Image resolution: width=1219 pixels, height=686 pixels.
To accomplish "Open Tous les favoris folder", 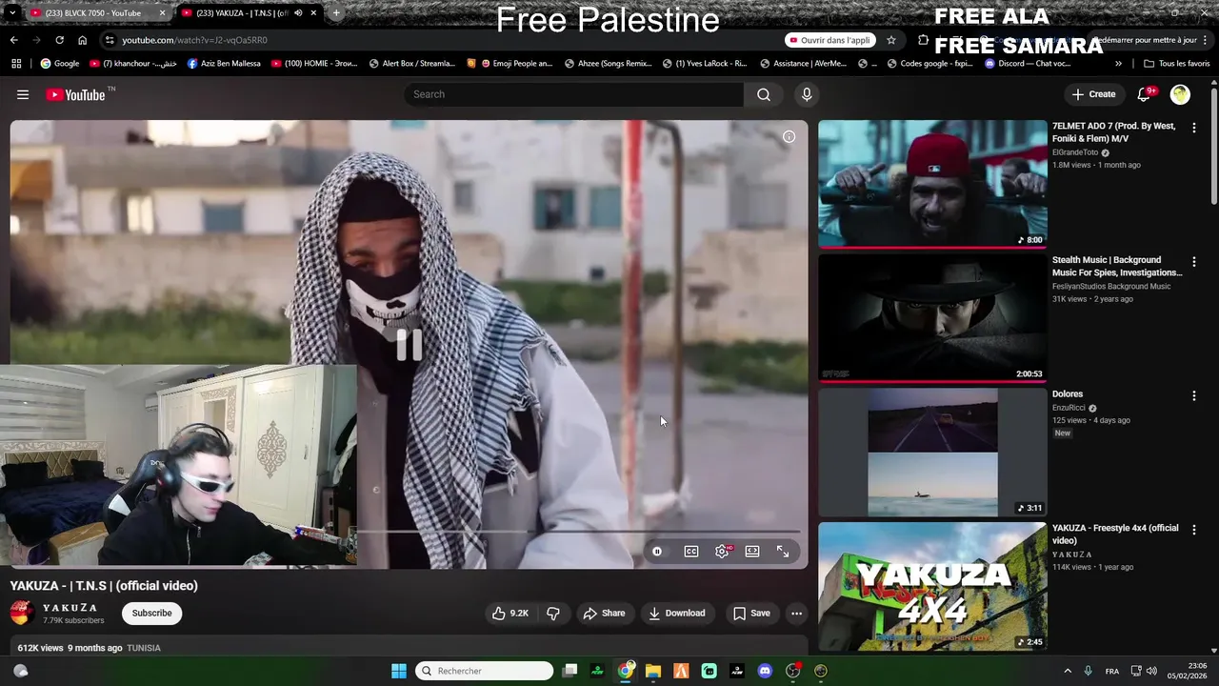I will pos(1176,64).
